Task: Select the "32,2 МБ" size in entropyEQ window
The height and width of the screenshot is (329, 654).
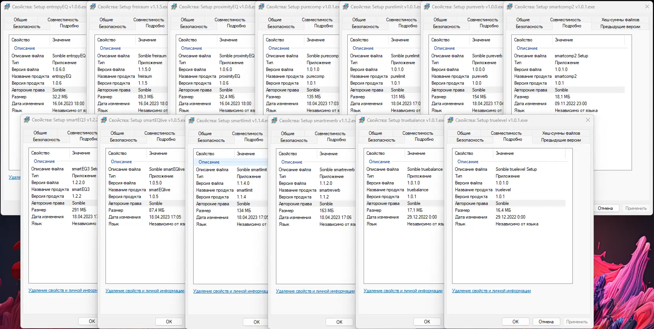Action: (60, 97)
